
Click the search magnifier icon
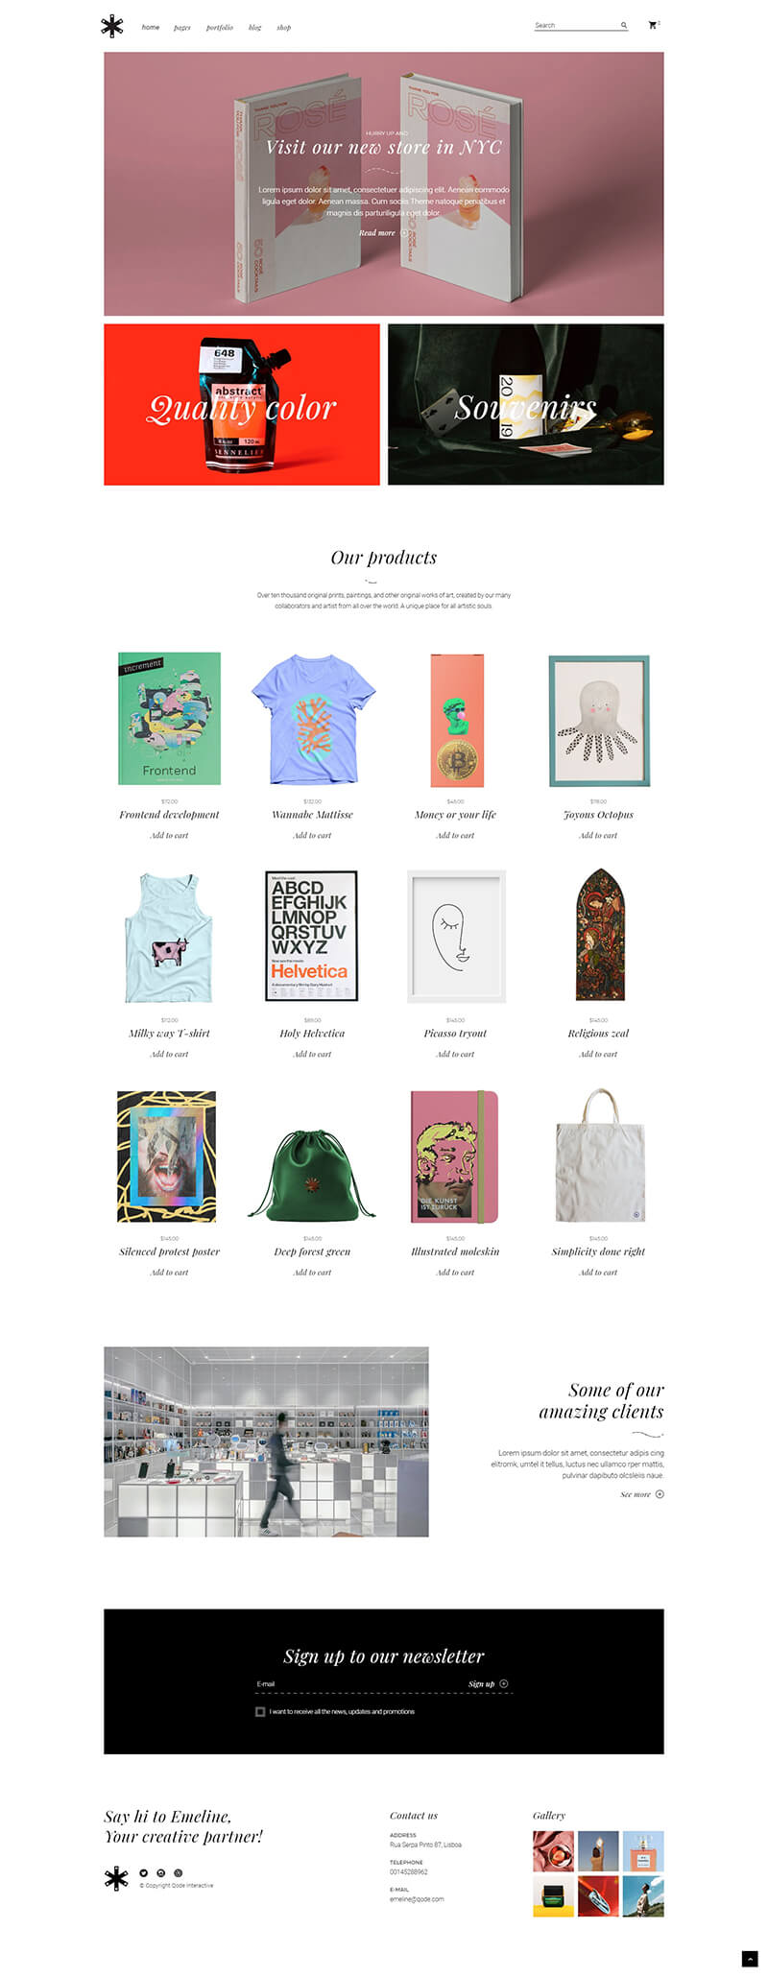[623, 26]
